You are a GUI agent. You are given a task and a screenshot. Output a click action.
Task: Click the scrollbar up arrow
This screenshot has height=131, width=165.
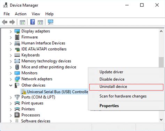coord(161,31)
